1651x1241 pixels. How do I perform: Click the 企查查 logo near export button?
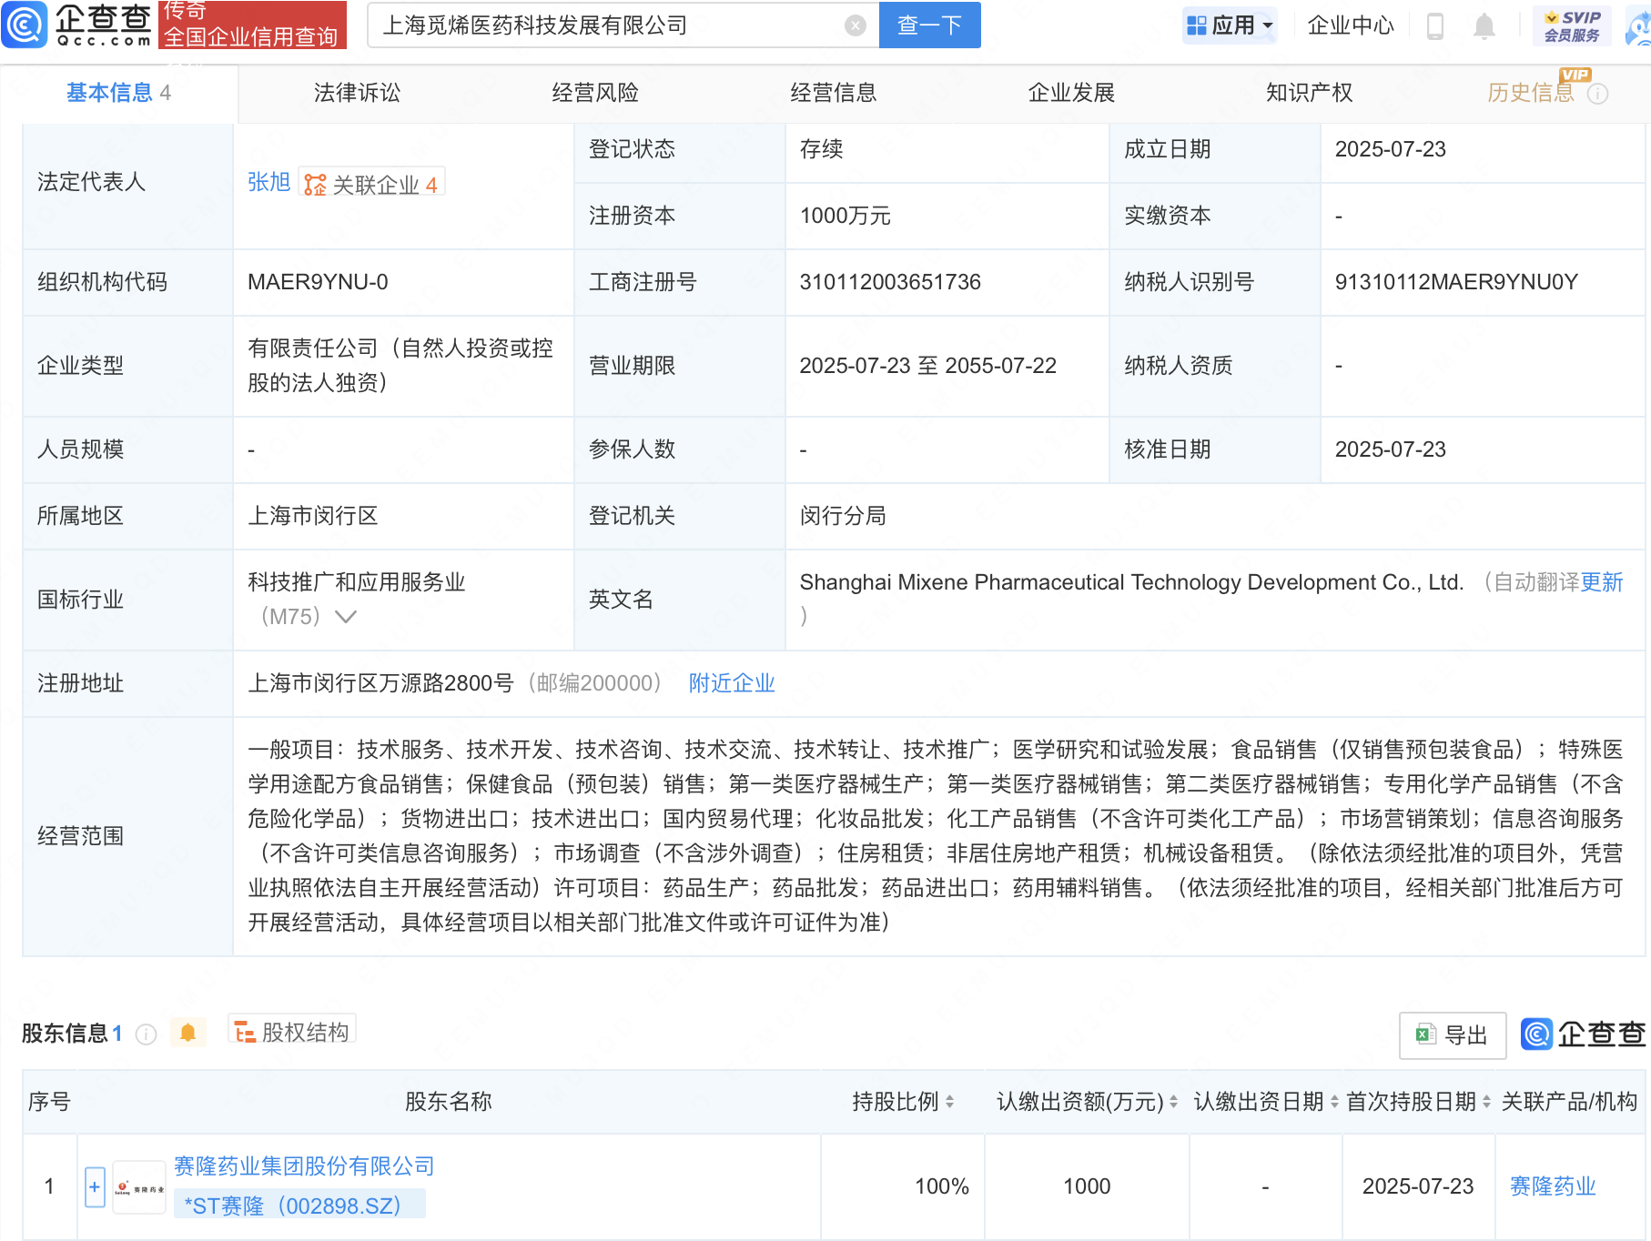tap(1584, 1034)
